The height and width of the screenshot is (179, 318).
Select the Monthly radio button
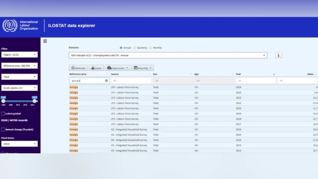pos(151,48)
